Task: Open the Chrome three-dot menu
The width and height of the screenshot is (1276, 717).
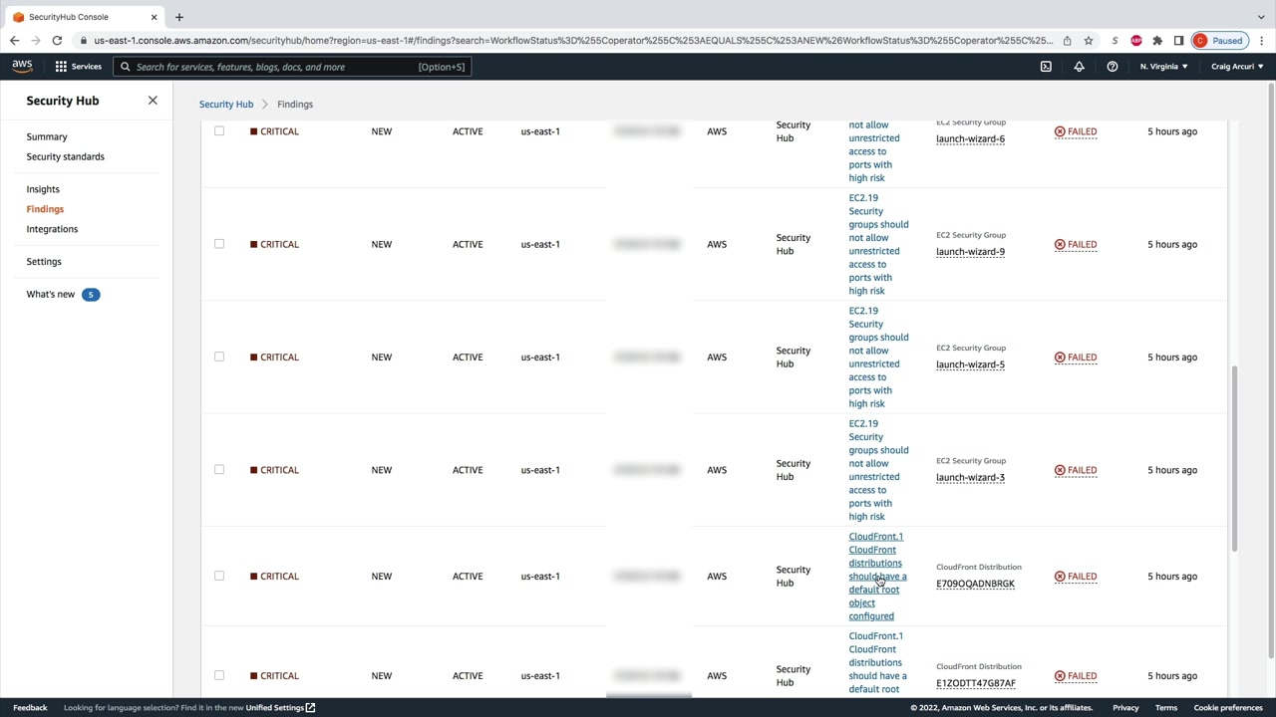Action: click(1261, 41)
